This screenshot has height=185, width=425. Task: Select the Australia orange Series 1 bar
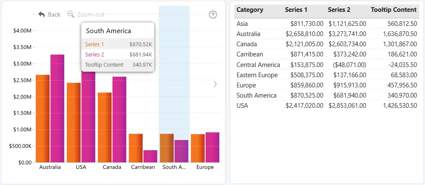pos(43,118)
